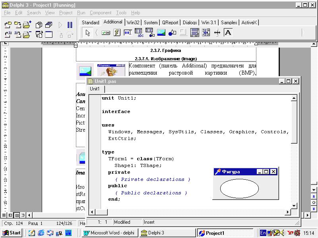Open the Standard palette tab
Viewport: 318px width, 238px height.
91,23
